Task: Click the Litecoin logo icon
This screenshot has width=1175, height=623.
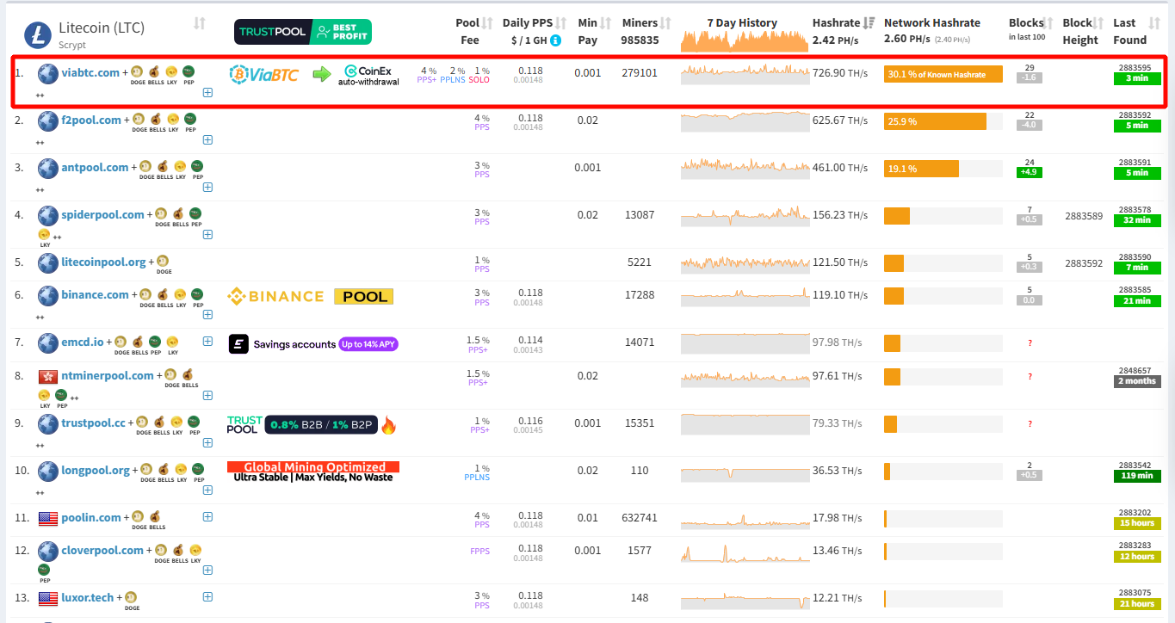Action: coord(38,34)
